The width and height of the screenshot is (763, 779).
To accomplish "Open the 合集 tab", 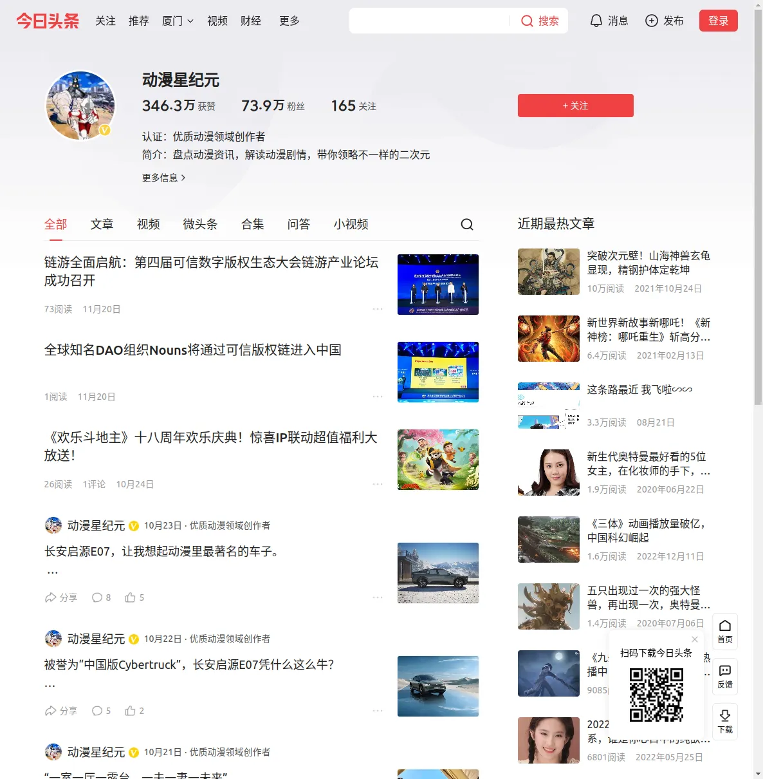I will [x=253, y=224].
